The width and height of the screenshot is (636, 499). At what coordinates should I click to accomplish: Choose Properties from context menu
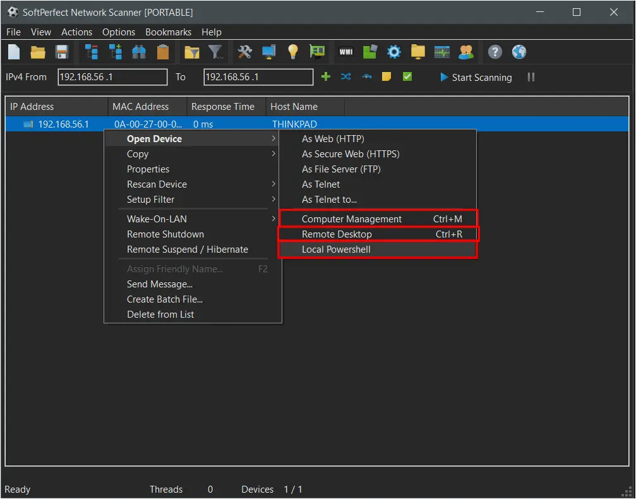click(x=193, y=169)
